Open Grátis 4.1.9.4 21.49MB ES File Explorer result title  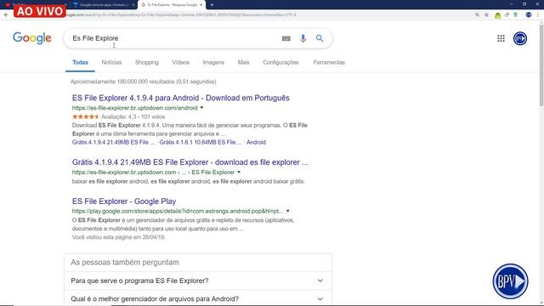[x=190, y=162]
